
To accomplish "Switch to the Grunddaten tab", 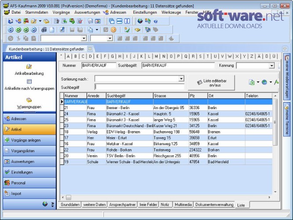I will pyautogui.click(x=70, y=205).
